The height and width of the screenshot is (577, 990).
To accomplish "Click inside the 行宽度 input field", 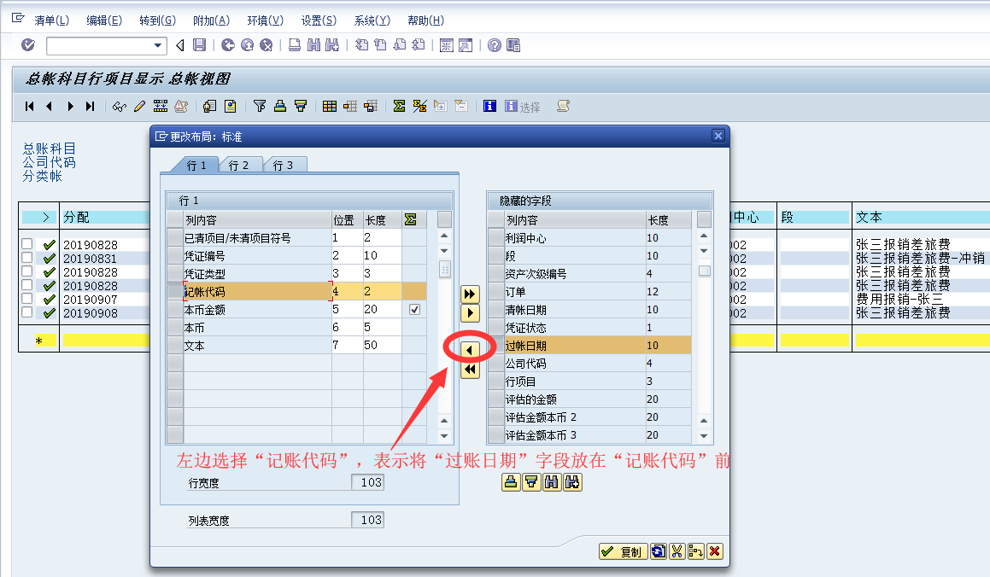I will coord(369,481).
